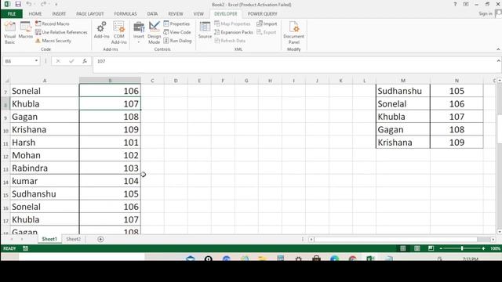Select cell with Harsh
Viewport: 502px width, 282px height.
pyautogui.click(x=45, y=143)
